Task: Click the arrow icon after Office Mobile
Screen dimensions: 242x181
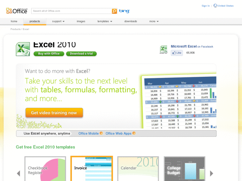Action: point(101,133)
